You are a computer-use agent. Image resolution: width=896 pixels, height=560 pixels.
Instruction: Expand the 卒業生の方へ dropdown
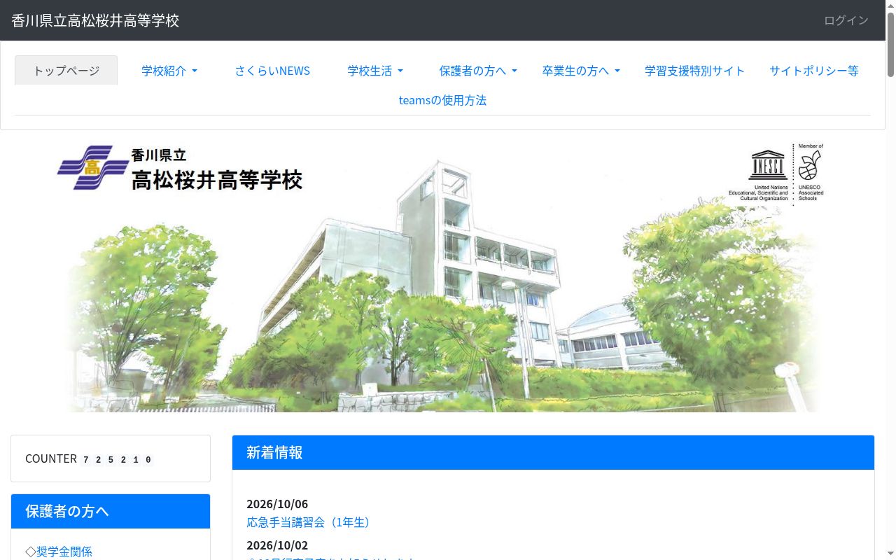[x=581, y=71]
